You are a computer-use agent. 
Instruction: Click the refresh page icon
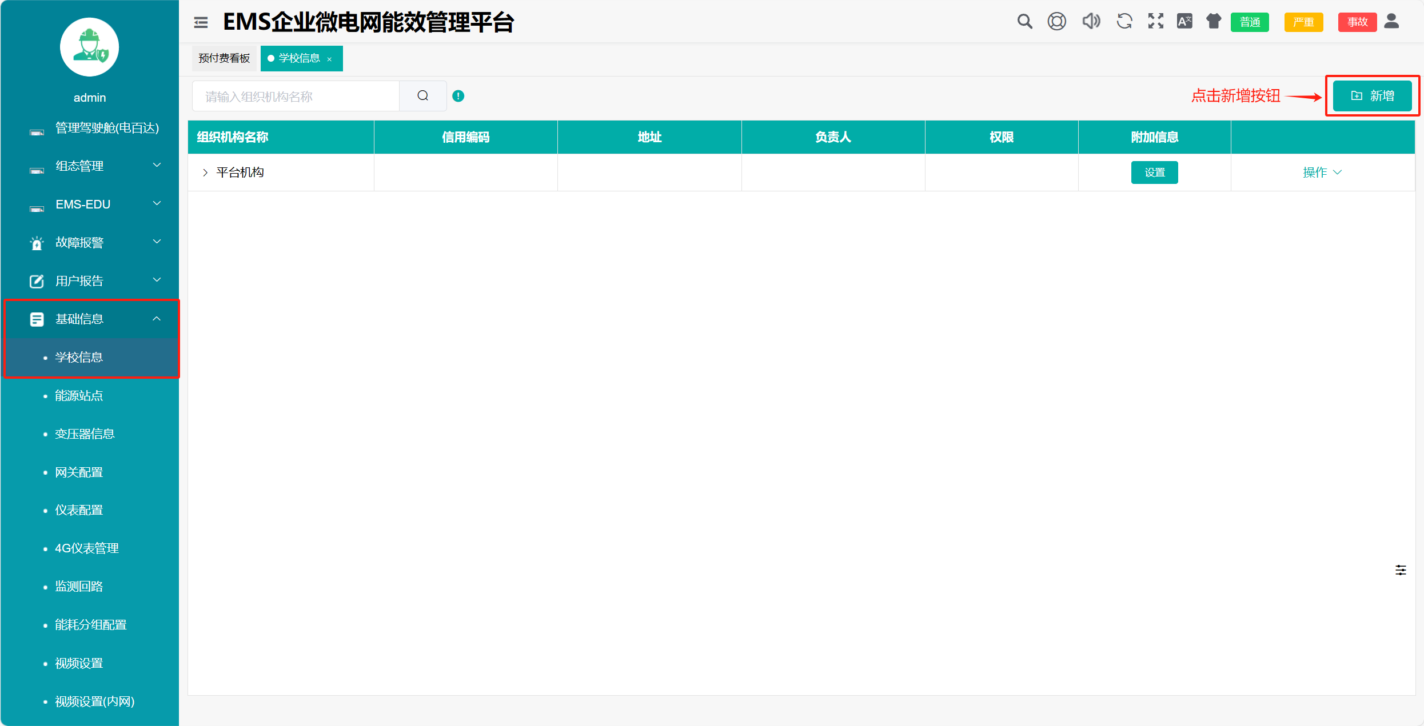(1124, 22)
